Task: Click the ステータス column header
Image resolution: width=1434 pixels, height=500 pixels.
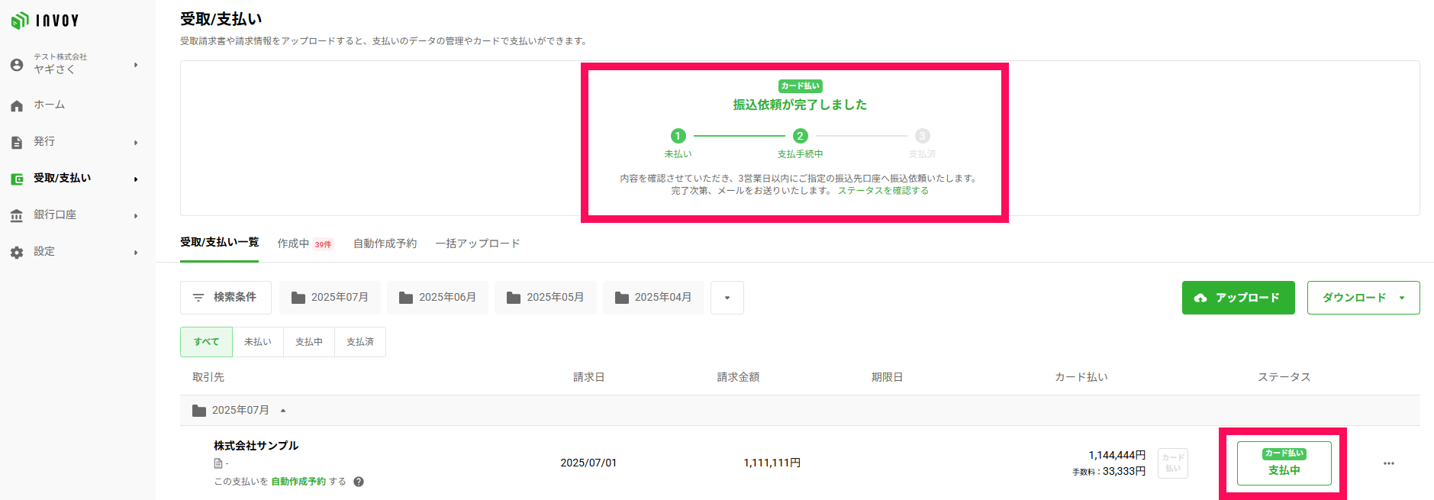Action: (x=1284, y=377)
